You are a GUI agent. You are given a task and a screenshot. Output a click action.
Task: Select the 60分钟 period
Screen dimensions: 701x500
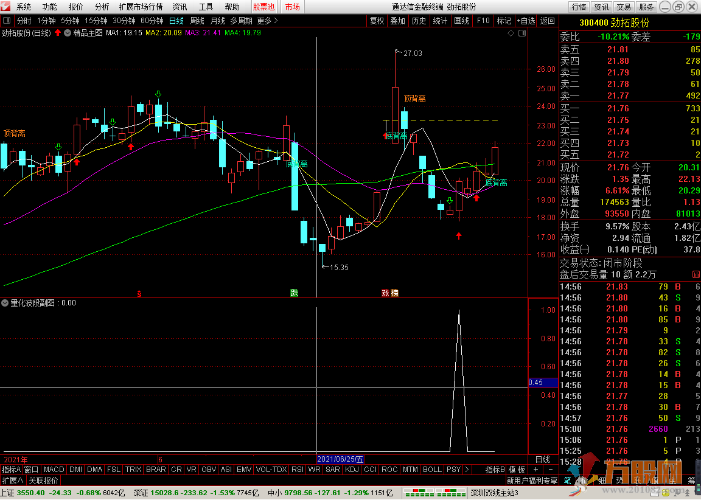[152, 21]
